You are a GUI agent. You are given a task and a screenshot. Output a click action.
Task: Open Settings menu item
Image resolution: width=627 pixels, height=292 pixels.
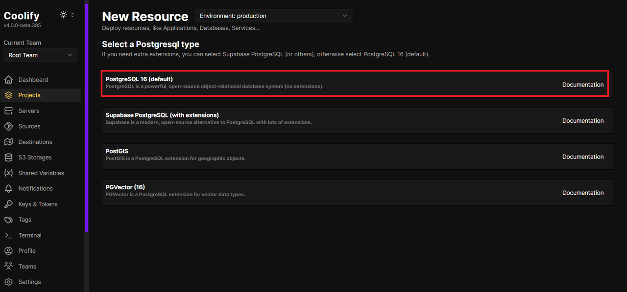click(x=41, y=282)
